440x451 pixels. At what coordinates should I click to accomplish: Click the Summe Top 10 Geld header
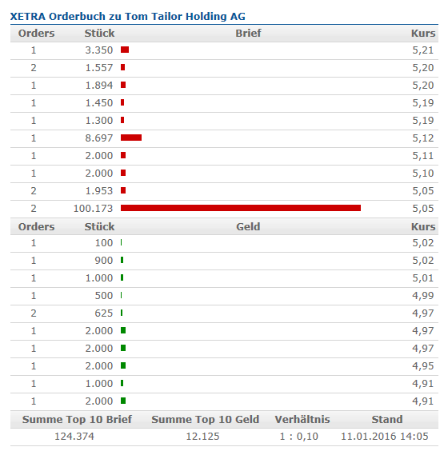206,419
